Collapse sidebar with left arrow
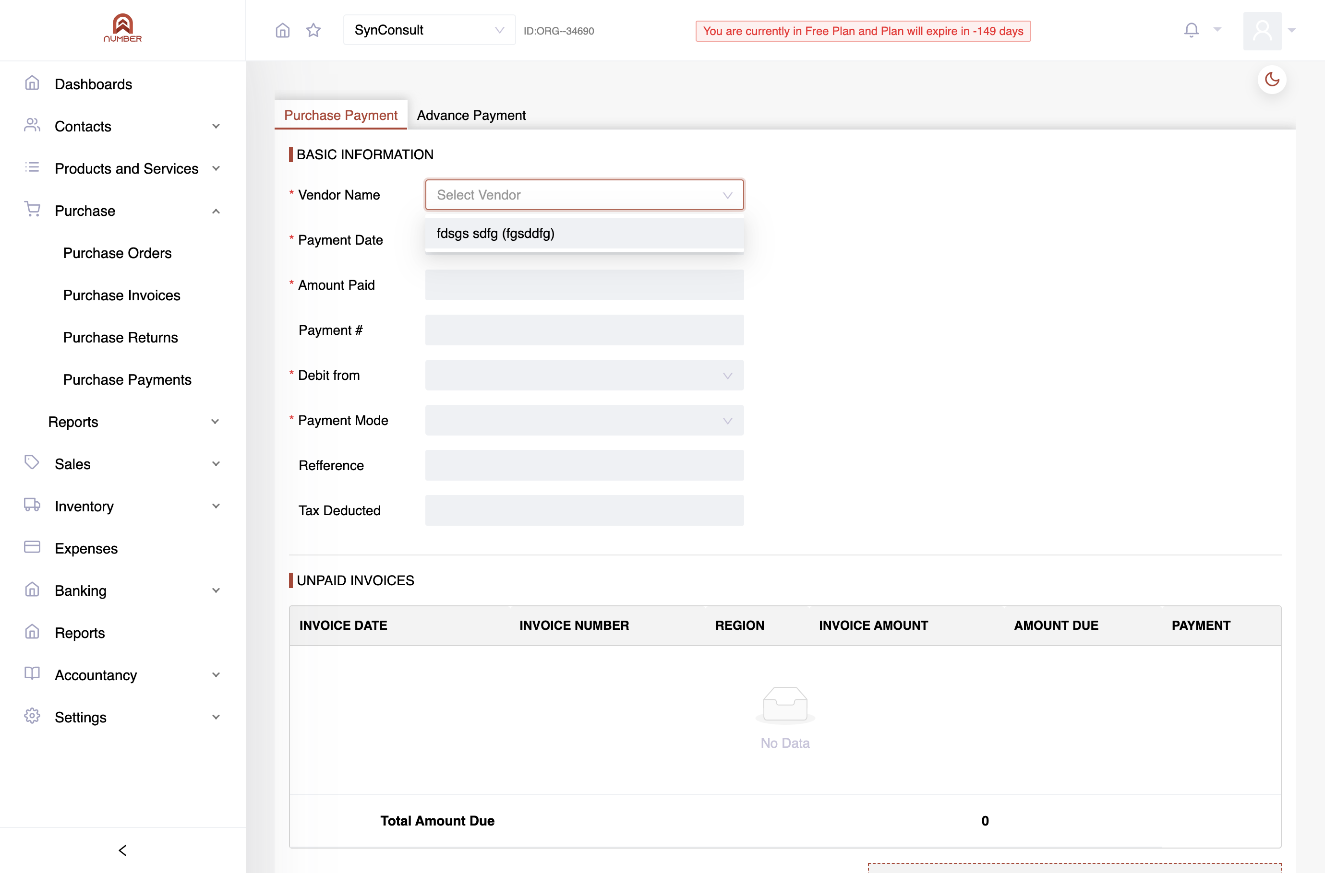Image resolution: width=1325 pixels, height=873 pixels. 122,850
